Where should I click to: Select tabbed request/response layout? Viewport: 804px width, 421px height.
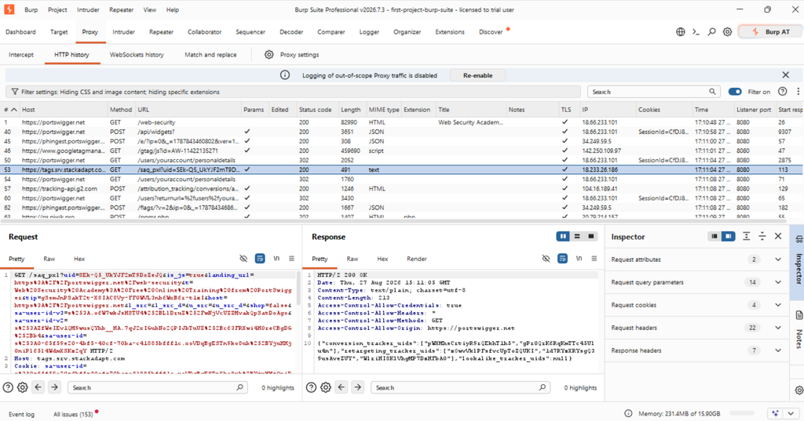pyautogui.click(x=590, y=237)
